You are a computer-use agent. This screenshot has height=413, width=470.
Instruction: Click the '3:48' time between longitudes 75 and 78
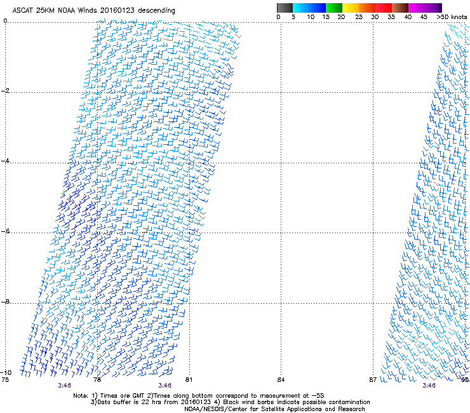[x=64, y=386]
